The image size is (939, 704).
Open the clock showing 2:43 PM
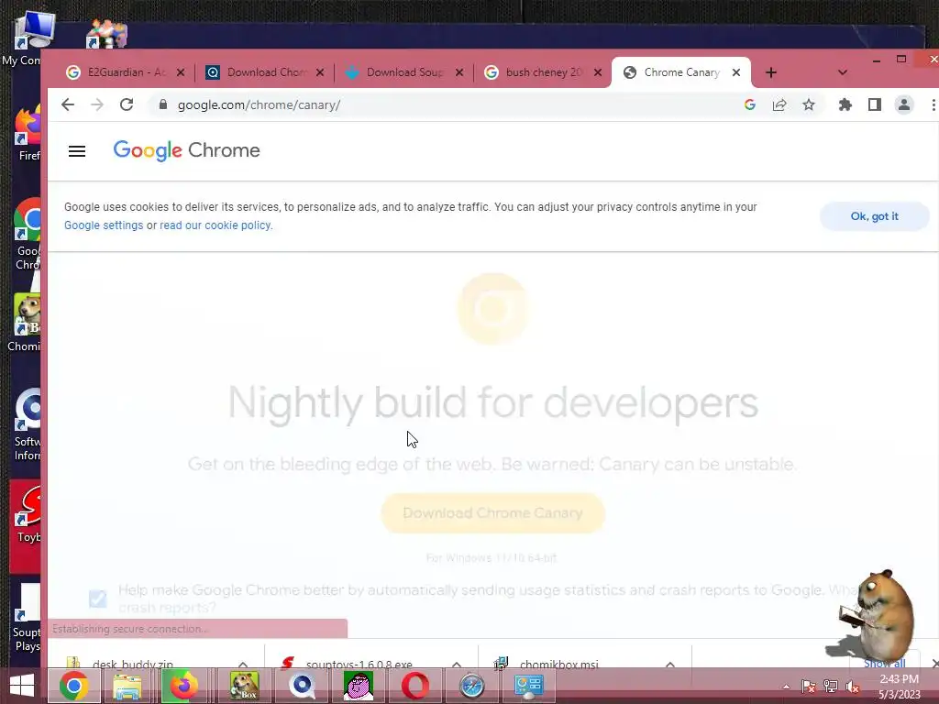pyautogui.click(x=899, y=687)
